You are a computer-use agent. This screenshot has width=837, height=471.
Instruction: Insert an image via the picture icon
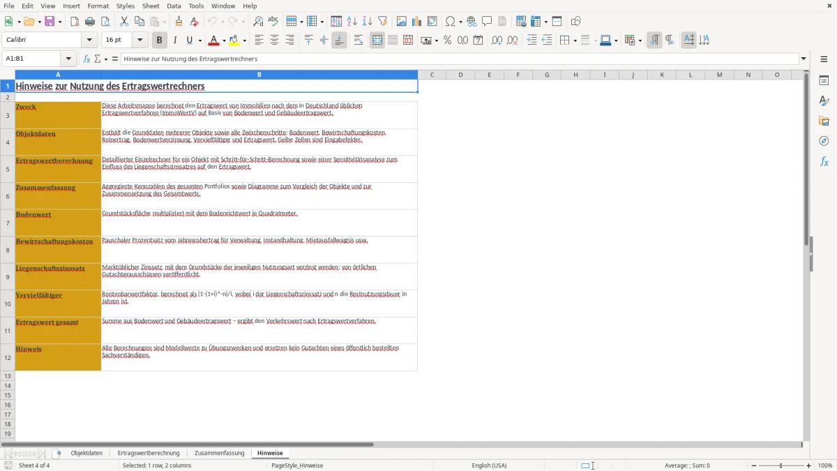point(402,22)
